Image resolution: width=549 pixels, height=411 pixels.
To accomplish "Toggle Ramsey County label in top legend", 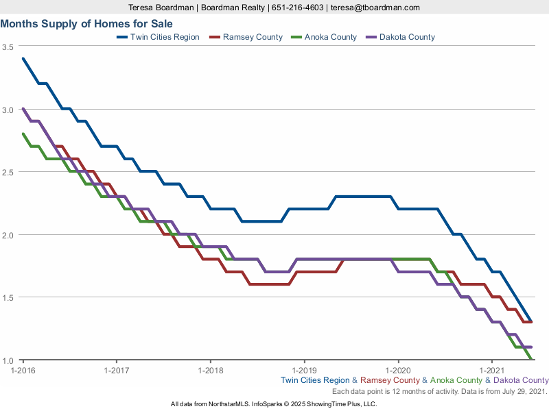I will pyautogui.click(x=253, y=37).
